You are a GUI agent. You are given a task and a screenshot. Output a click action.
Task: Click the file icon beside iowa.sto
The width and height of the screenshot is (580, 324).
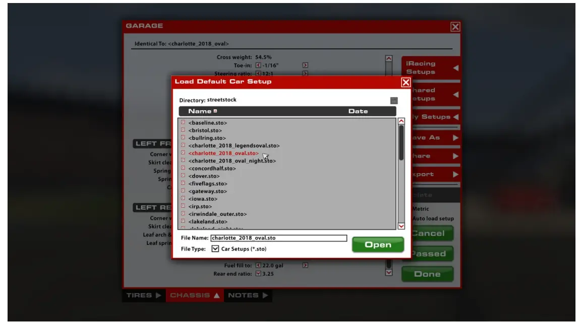(183, 198)
